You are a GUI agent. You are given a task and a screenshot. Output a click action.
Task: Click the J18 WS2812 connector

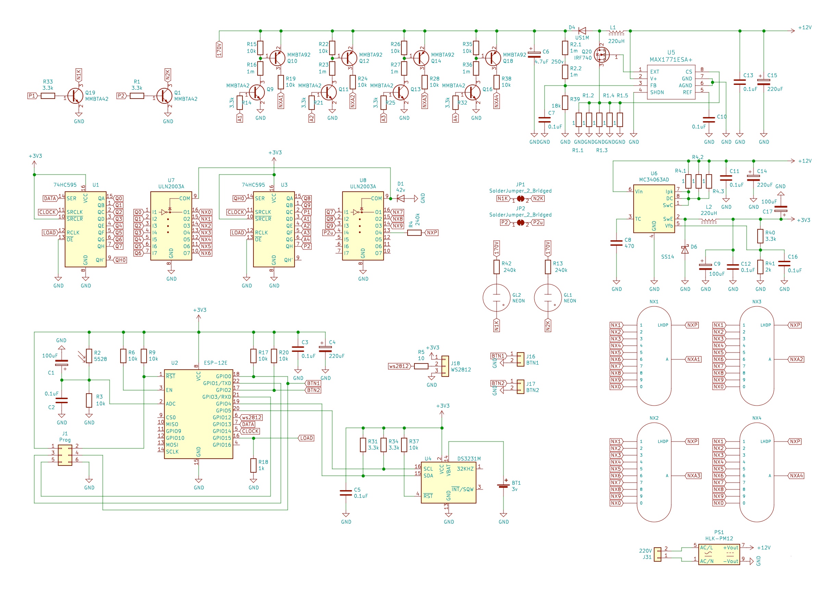tap(445, 366)
